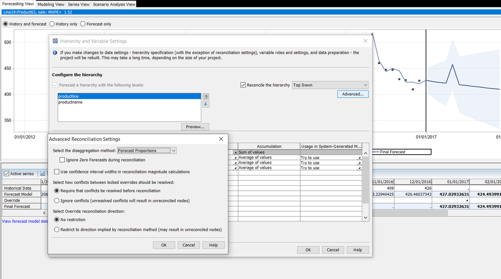The image size is (501, 279).
Task: Open Help in Hierarchy and Variable Settings
Action: tap(357, 249)
